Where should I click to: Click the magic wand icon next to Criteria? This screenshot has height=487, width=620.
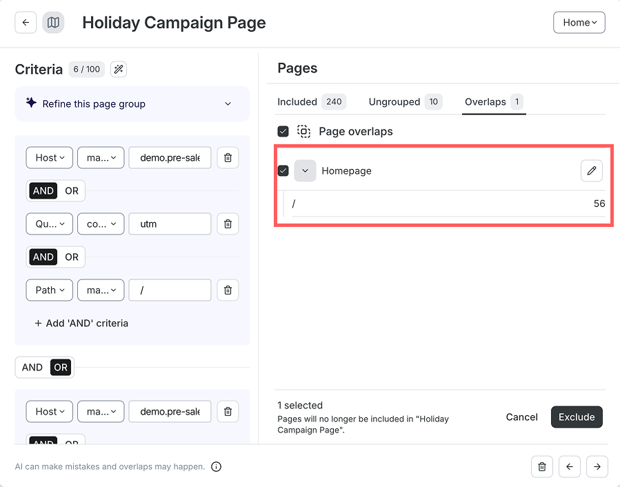119,69
